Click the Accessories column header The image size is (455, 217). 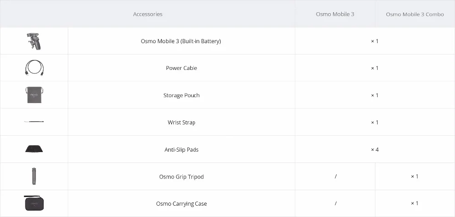[x=147, y=14]
